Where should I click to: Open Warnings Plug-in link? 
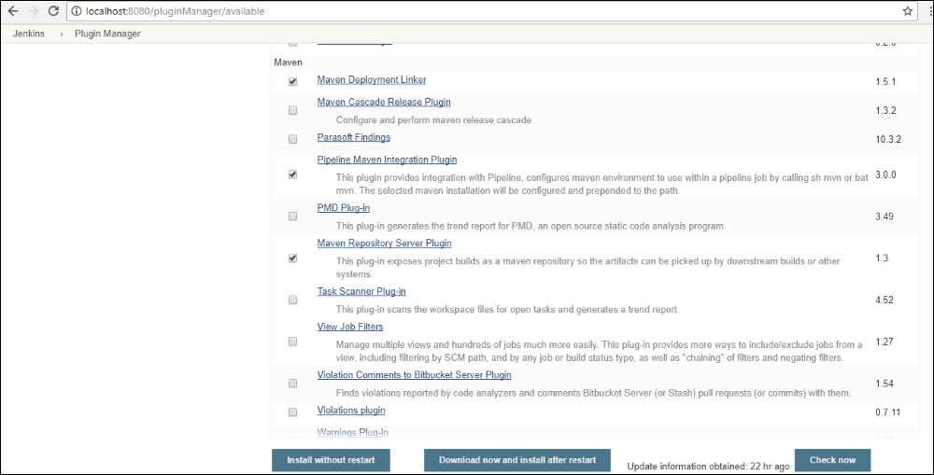pos(353,432)
